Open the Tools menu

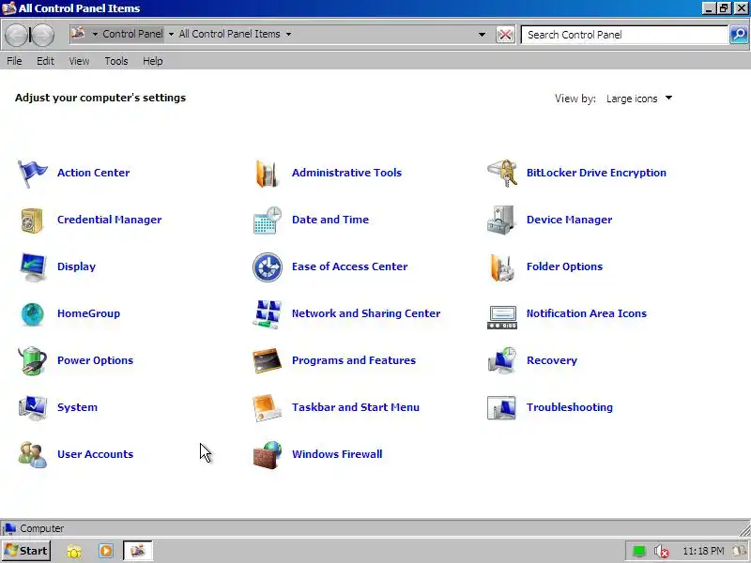pos(116,61)
